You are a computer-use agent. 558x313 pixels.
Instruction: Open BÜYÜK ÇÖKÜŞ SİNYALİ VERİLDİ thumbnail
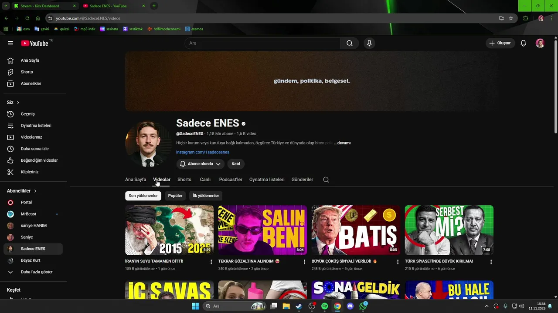click(356, 230)
